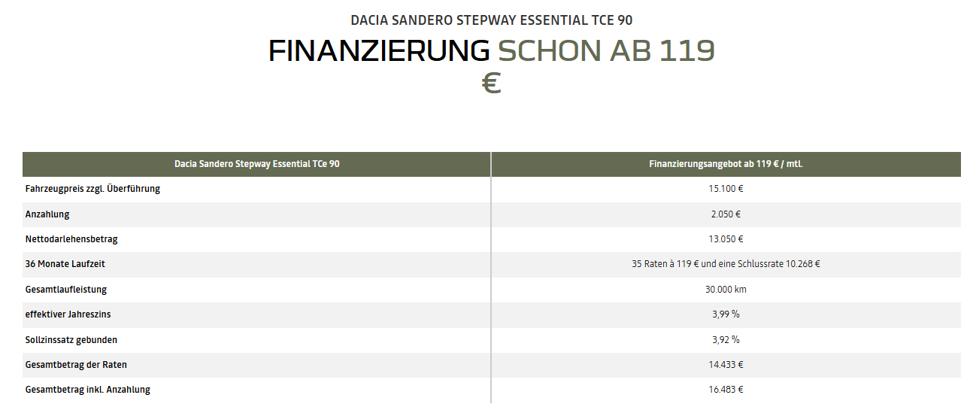Select the Nettodarlehensbetrag row label
Viewport: 973px width, 407px height.
point(71,239)
